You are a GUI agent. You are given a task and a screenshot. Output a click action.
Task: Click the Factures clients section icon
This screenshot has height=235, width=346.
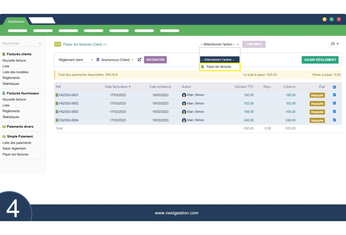pyautogui.click(x=4, y=54)
